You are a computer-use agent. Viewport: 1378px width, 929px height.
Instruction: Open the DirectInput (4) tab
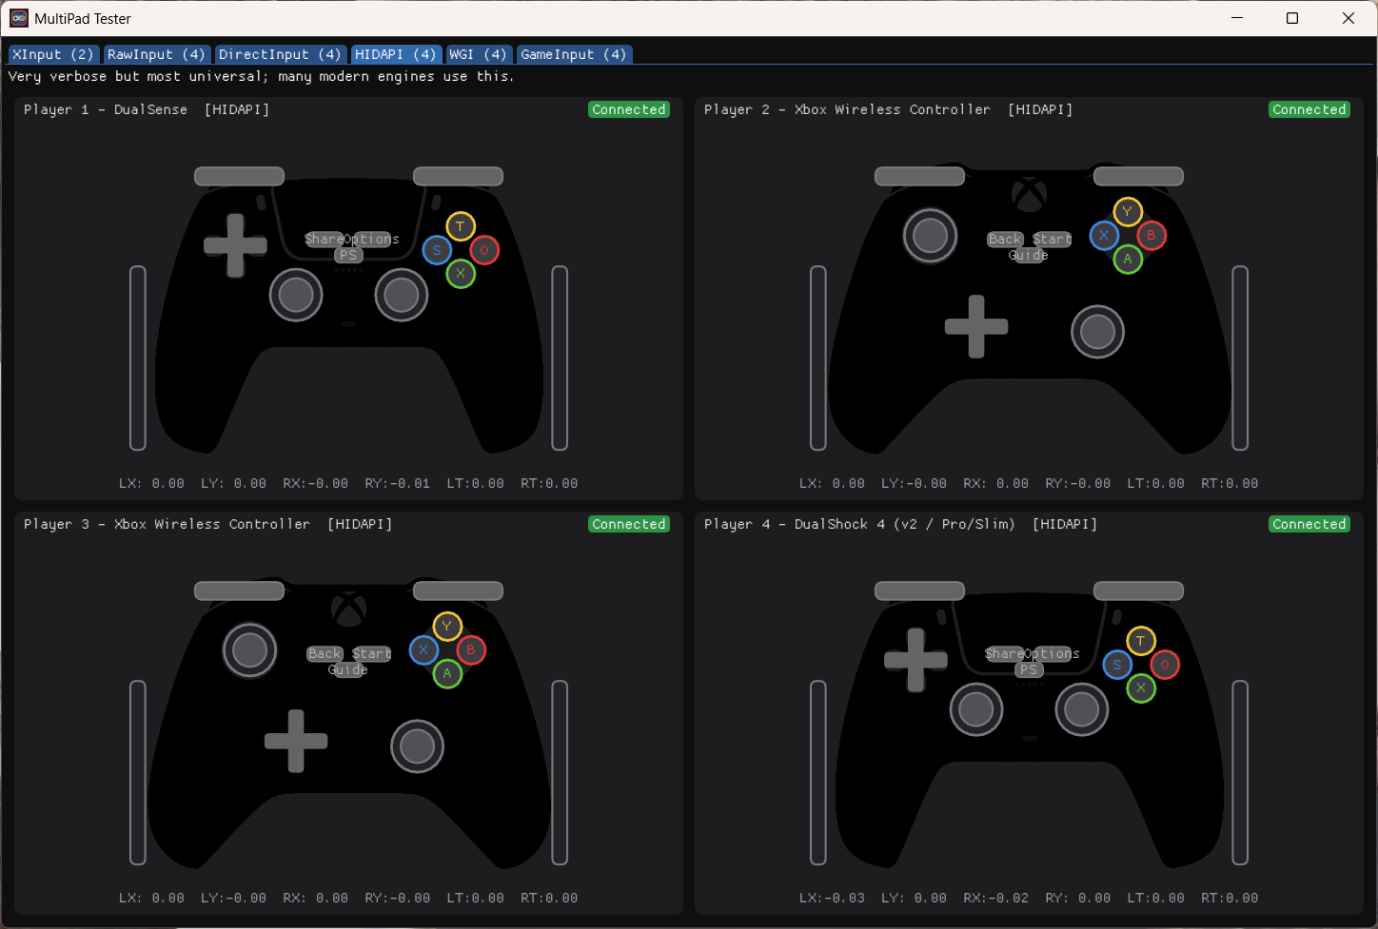pos(280,54)
